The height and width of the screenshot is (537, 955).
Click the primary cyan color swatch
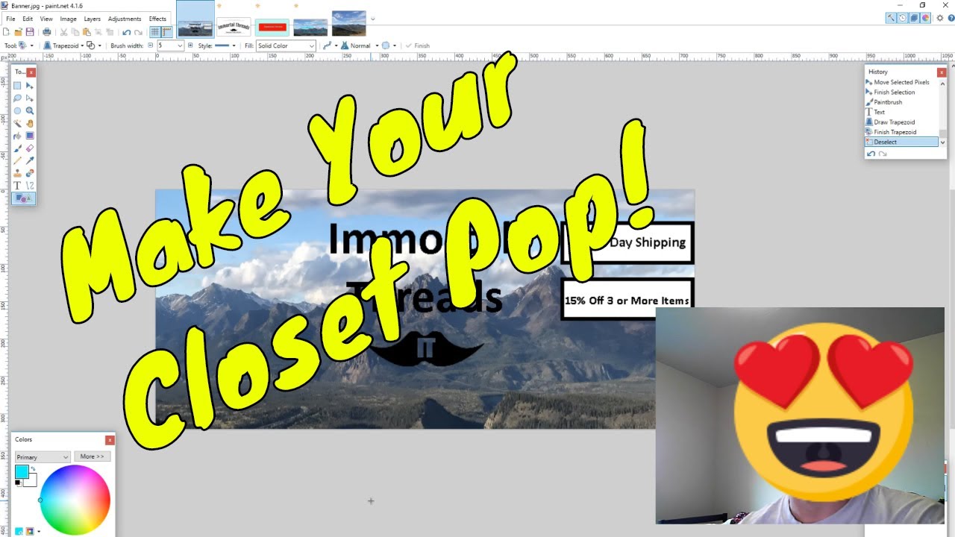22,472
